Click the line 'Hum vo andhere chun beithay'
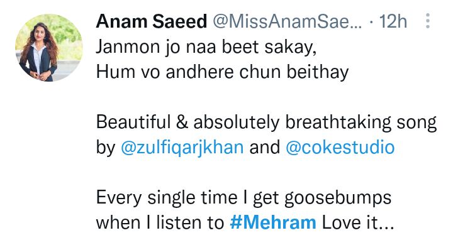This screenshot has height=245, width=453. point(223,72)
